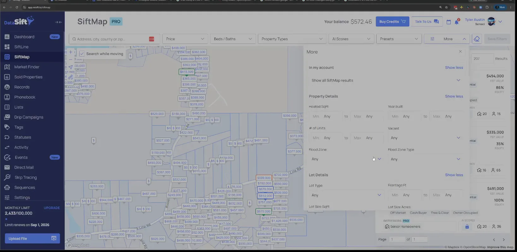Click the # of Units Min field

pos(326,138)
